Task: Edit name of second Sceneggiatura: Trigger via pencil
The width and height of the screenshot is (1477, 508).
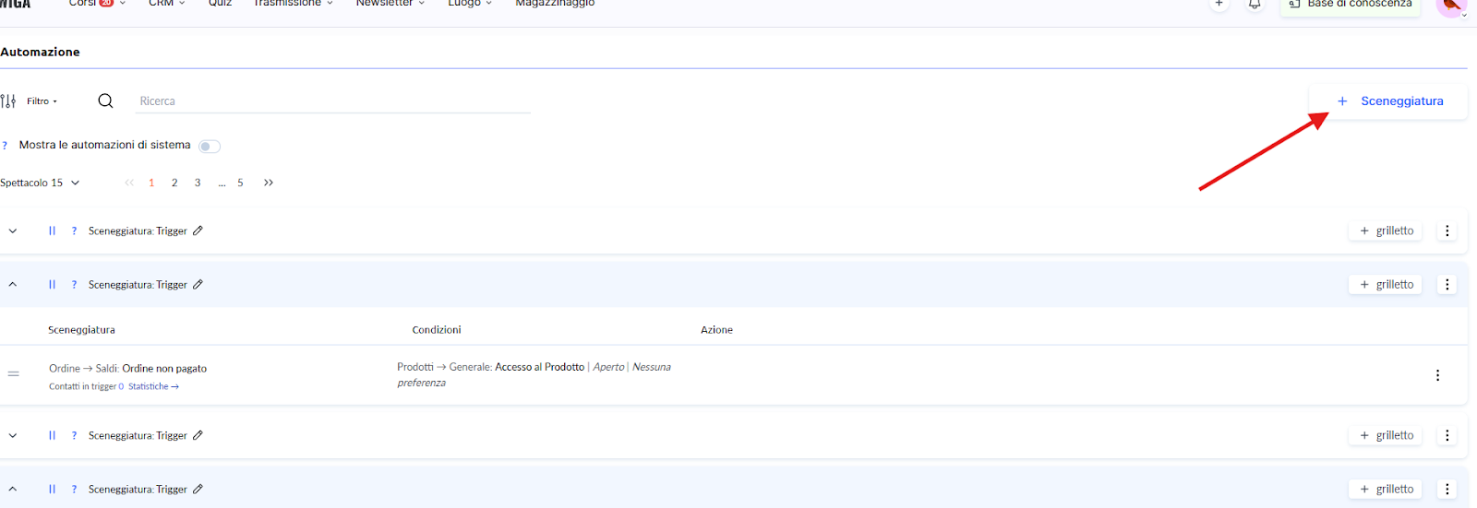Action: (198, 284)
